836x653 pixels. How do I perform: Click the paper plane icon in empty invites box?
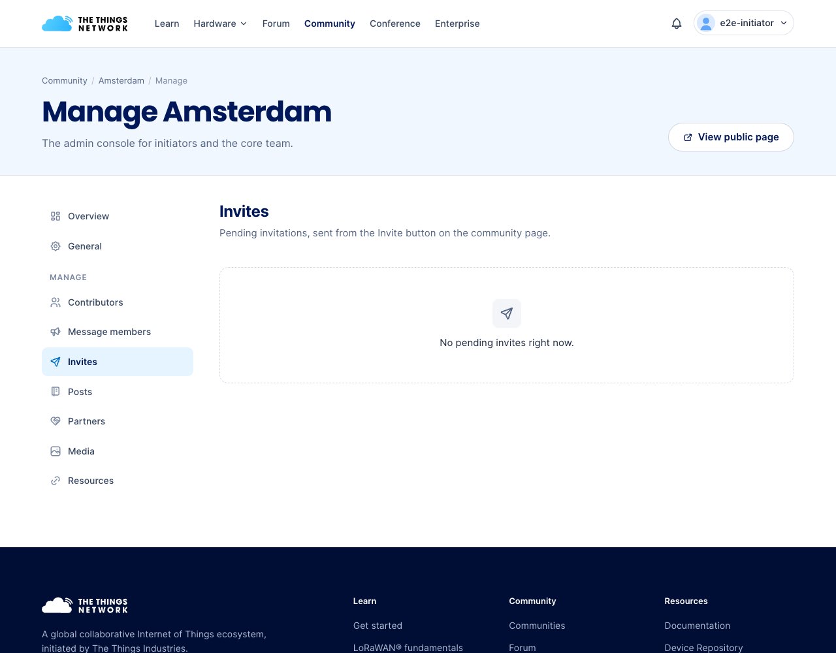[x=507, y=313]
